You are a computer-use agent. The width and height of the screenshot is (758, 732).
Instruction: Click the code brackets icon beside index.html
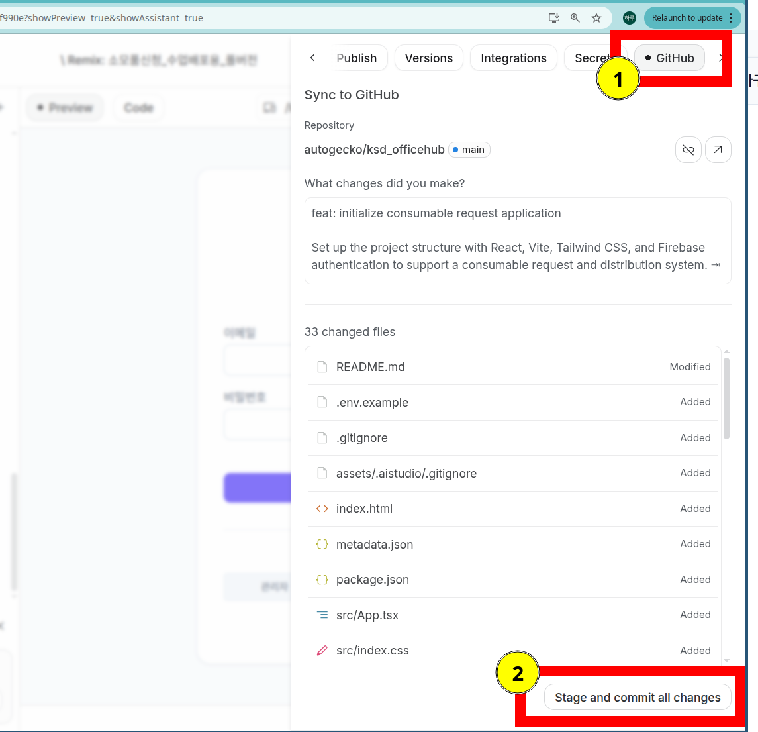[322, 509]
